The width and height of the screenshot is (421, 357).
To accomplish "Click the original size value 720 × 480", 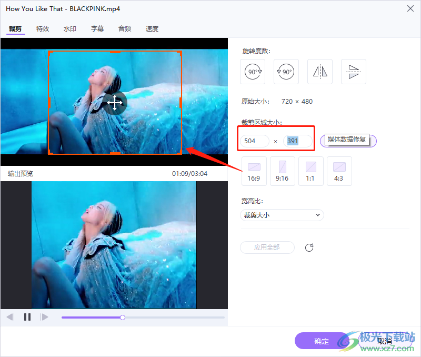I will [x=297, y=102].
